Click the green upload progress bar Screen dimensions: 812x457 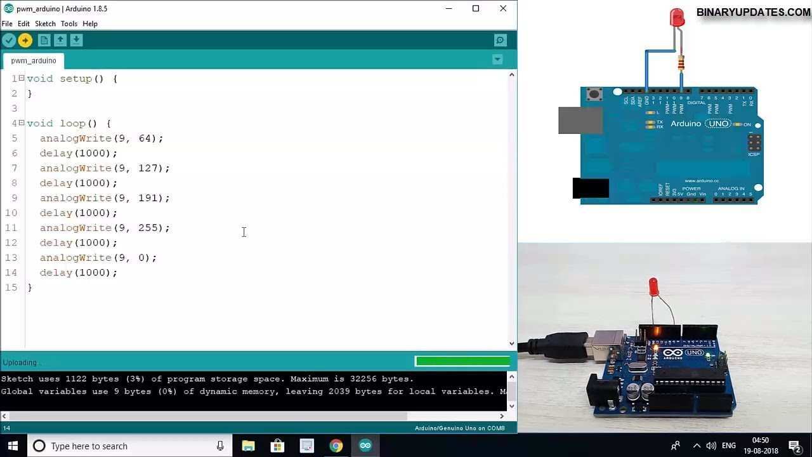click(462, 361)
